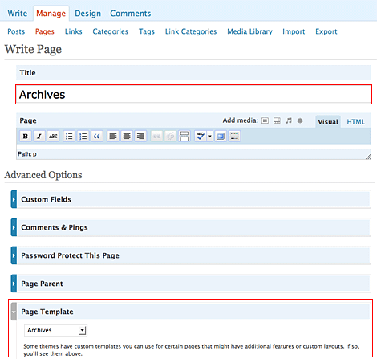
Task: Apply blockquote formatting
Action: (x=97, y=137)
